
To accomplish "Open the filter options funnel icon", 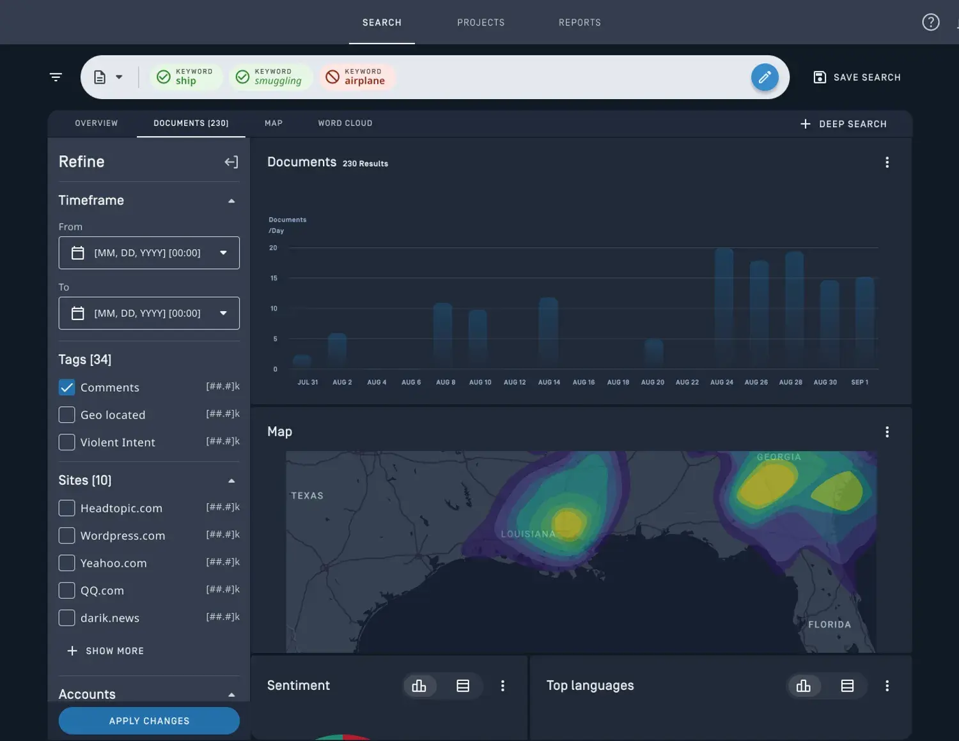I will [56, 77].
